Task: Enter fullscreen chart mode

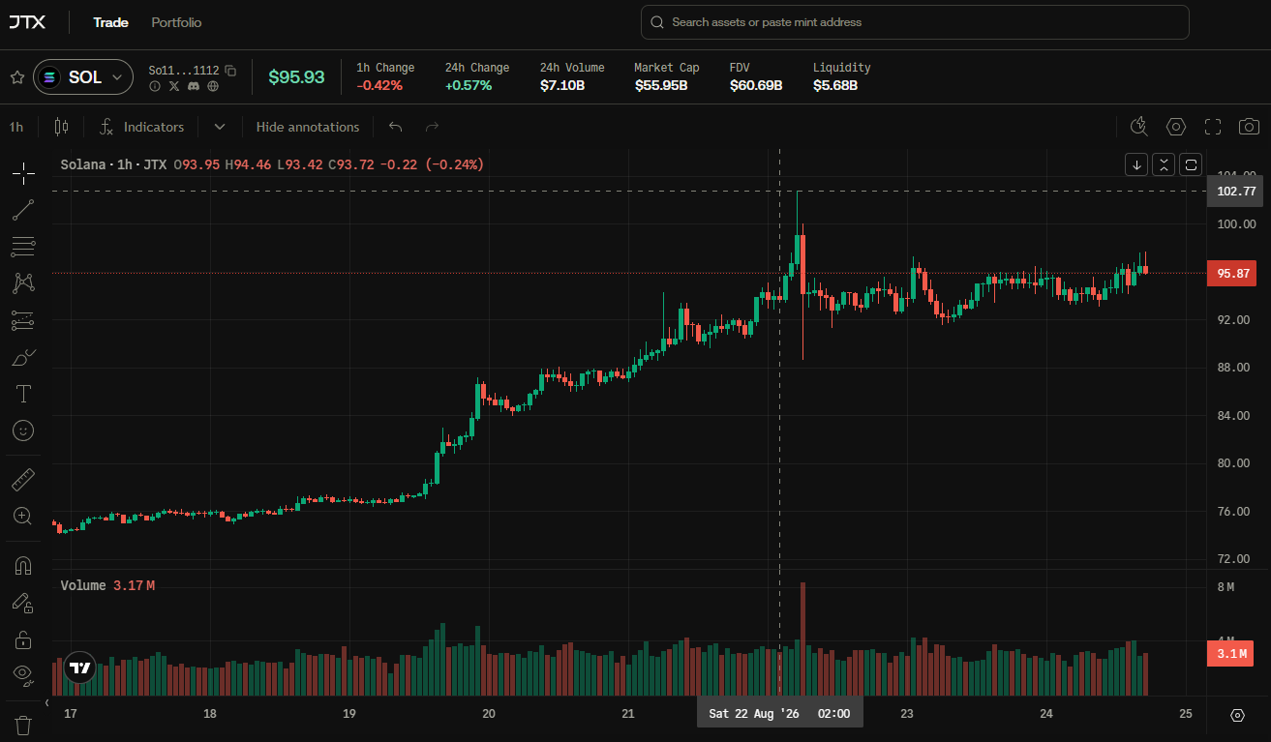Action: pyautogui.click(x=1213, y=127)
